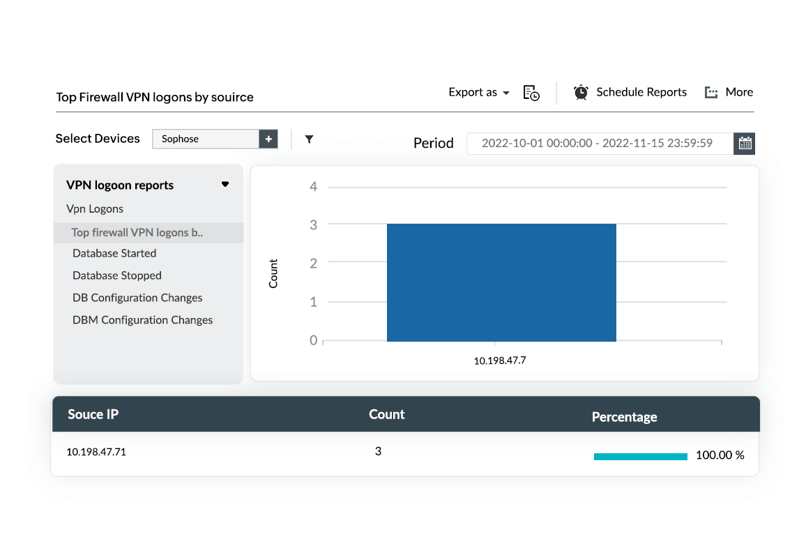The image size is (799, 546).
Task: Open Database Started report
Action: click(114, 253)
